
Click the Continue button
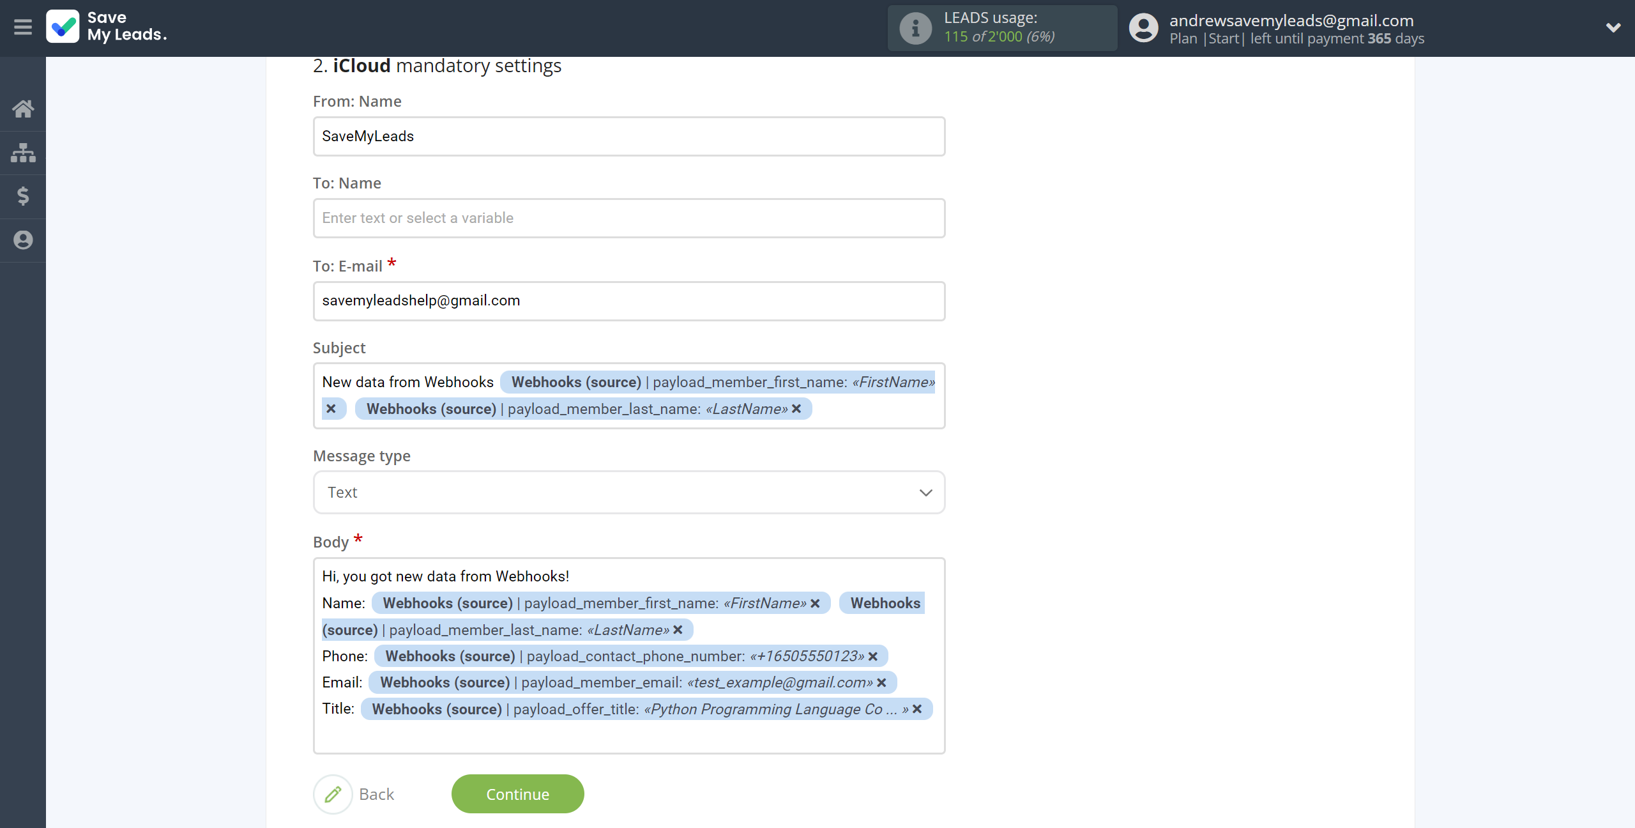pyautogui.click(x=518, y=794)
